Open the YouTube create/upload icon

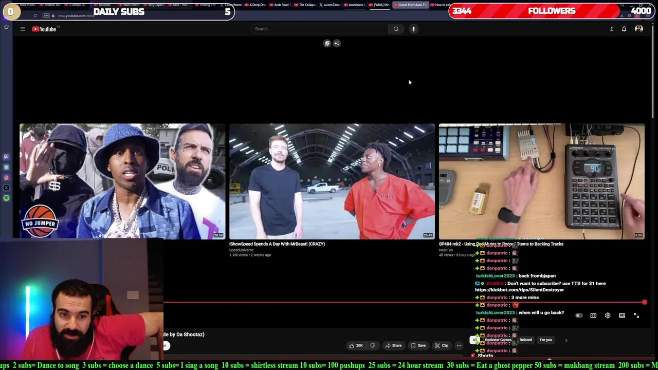click(612, 29)
